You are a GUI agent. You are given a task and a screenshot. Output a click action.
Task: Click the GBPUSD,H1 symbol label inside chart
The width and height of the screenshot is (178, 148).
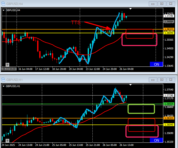click(13, 86)
